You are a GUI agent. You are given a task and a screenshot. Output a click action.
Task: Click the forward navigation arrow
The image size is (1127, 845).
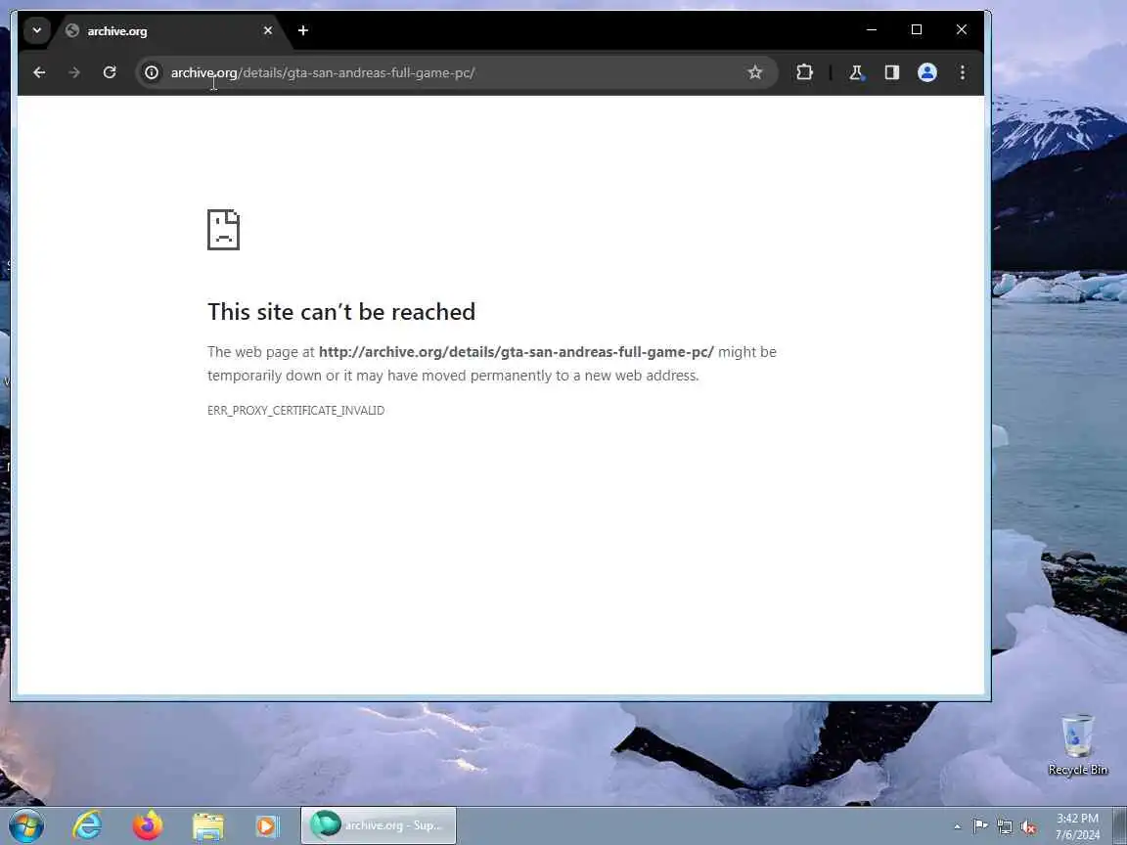(74, 72)
